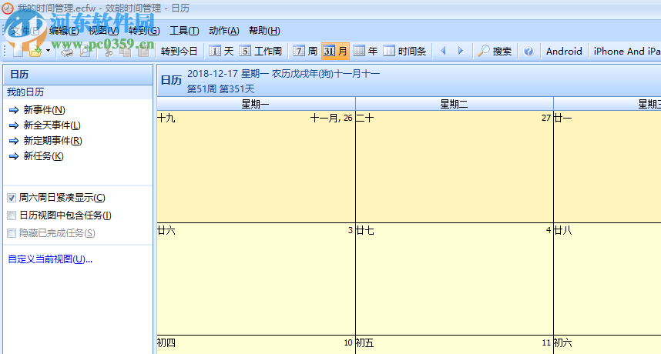Viewport: 661px width, 354px height.
Task: Switch to Year view (年)
Action: (365, 52)
